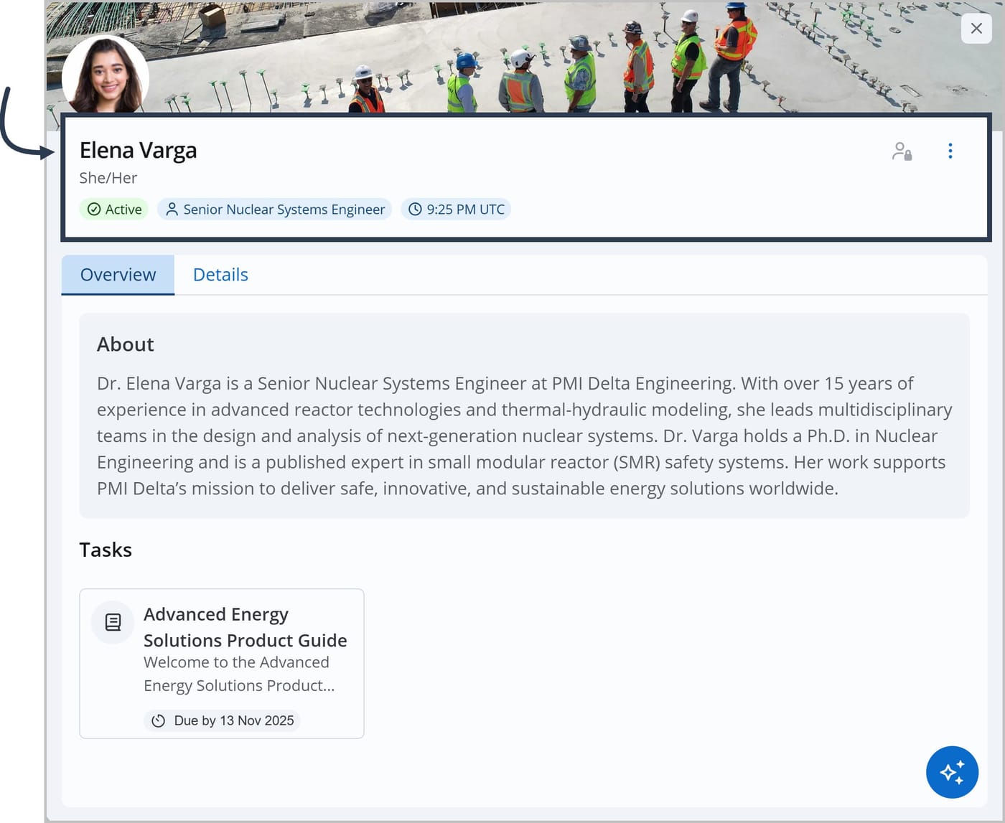Open the Advanced Energy Solutions Product Guide task
Viewport: 1005px width, 823px height.
click(222, 664)
